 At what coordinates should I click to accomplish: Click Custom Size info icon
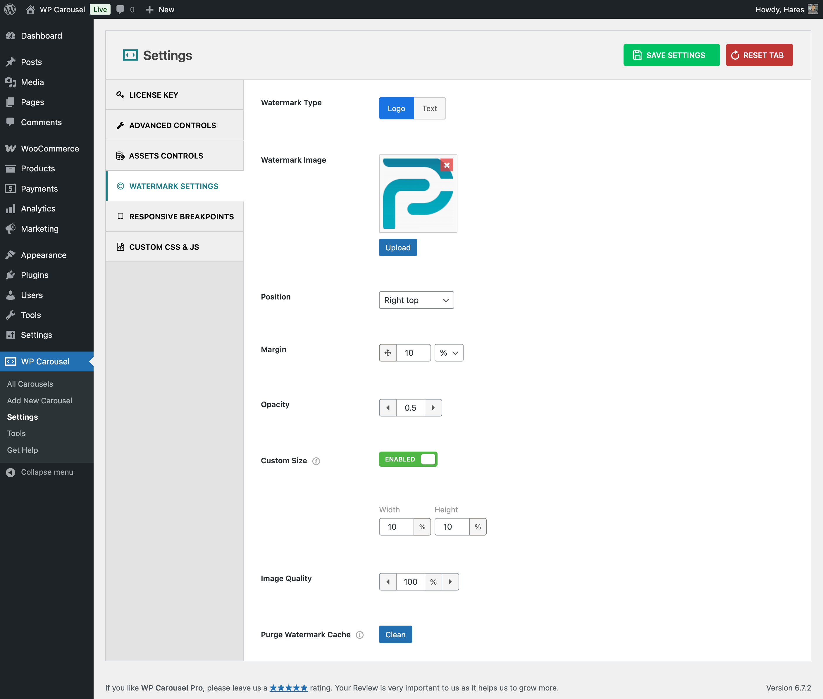316,461
